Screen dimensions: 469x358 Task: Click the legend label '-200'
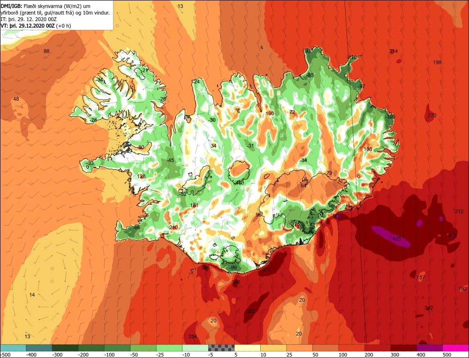pyautogui.click(x=83, y=355)
